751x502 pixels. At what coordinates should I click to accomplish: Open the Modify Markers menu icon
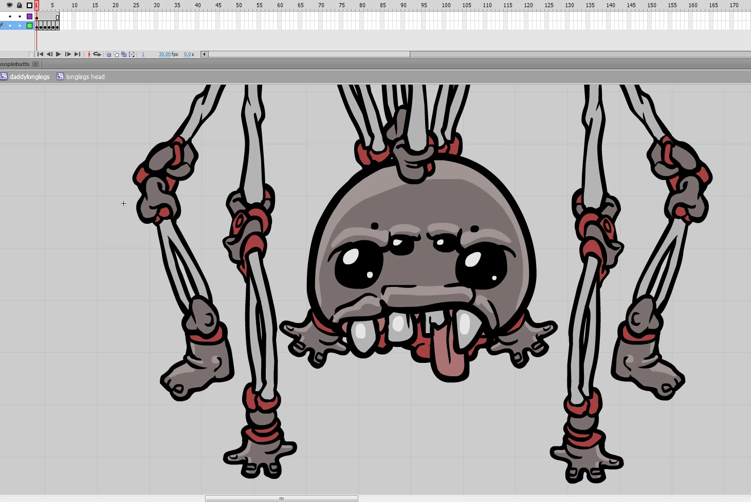click(x=132, y=54)
